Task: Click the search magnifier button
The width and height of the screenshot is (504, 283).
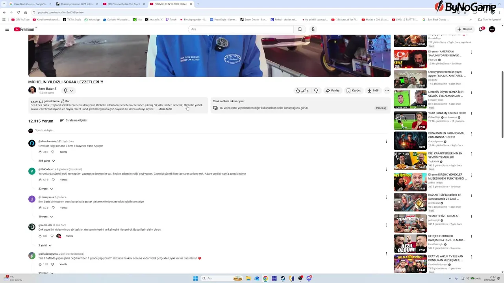Action: click(300, 29)
